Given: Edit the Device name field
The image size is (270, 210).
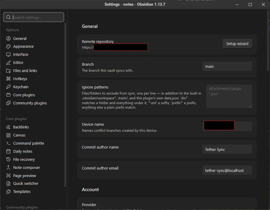Looking at the screenshot, I should pyautogui.click(x=227, y=126).
